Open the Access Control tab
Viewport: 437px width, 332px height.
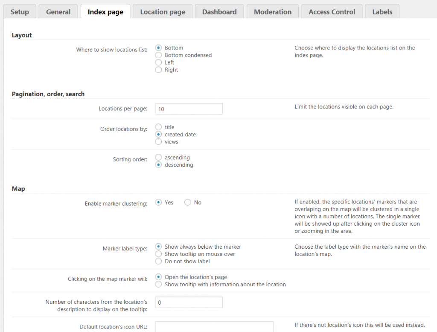tap(332, 12)
